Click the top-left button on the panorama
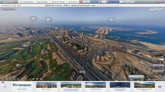Screen dimensions: 165x92 click(9, 9)
